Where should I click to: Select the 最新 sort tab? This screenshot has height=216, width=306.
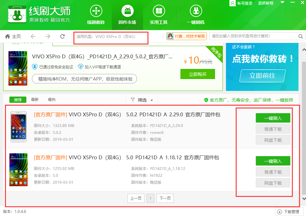click(35, 100)
